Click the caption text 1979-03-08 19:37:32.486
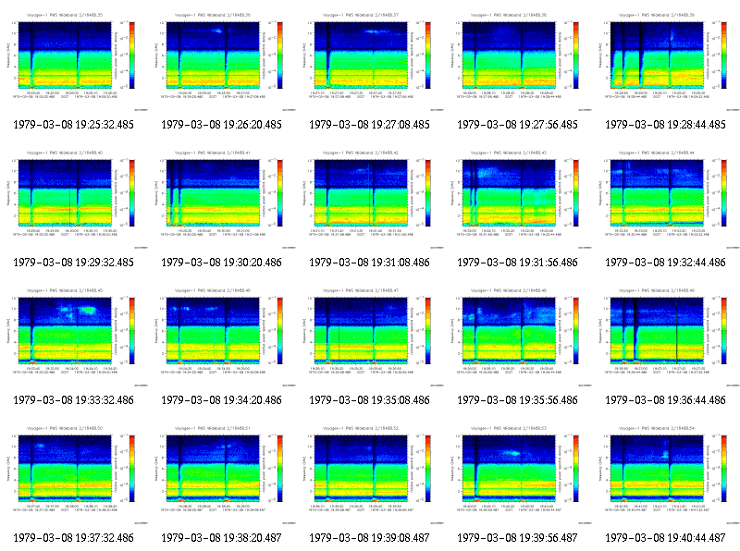740x551 pixels. (x=74, y=538)
